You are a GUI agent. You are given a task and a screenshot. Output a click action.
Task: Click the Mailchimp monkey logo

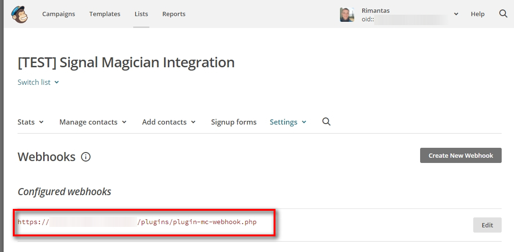click(19, 14)
